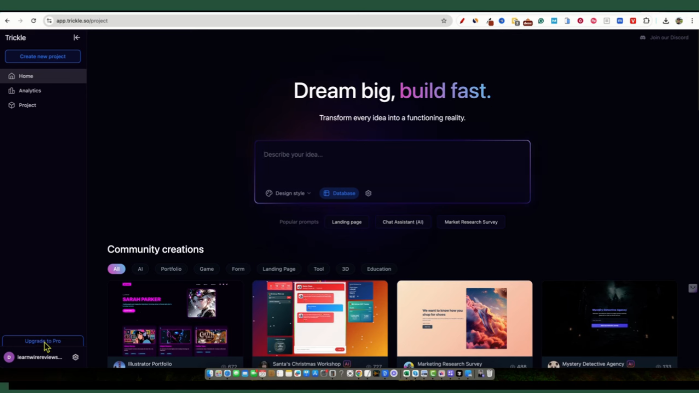Click the purple D user avatar
The width and height of the screenshot is (699, 393).
9,357
